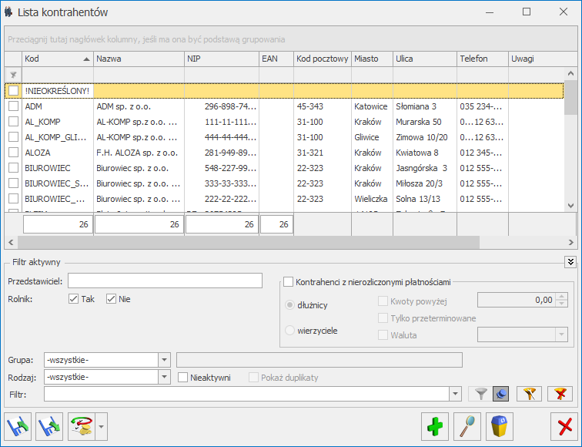This screenshot has height=447, width=582.
Task: Click the Nazwa column header
Action: (139, 59)
